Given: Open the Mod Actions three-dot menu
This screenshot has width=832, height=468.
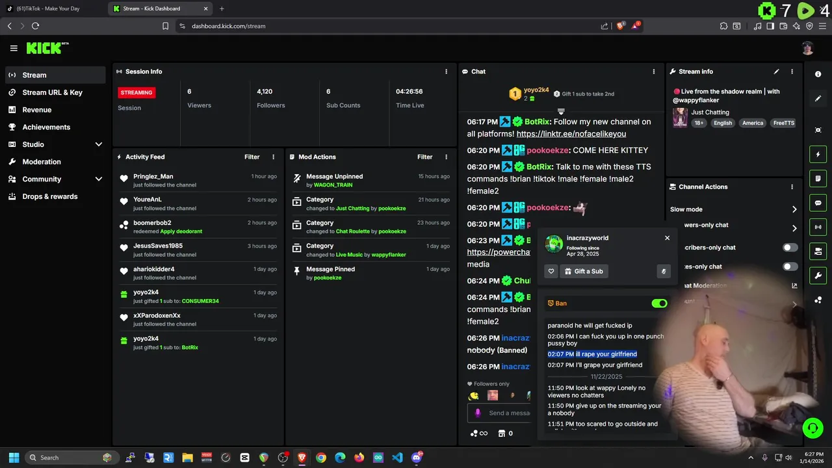Looking at the screenshot, I should click(x=446, y=157).
